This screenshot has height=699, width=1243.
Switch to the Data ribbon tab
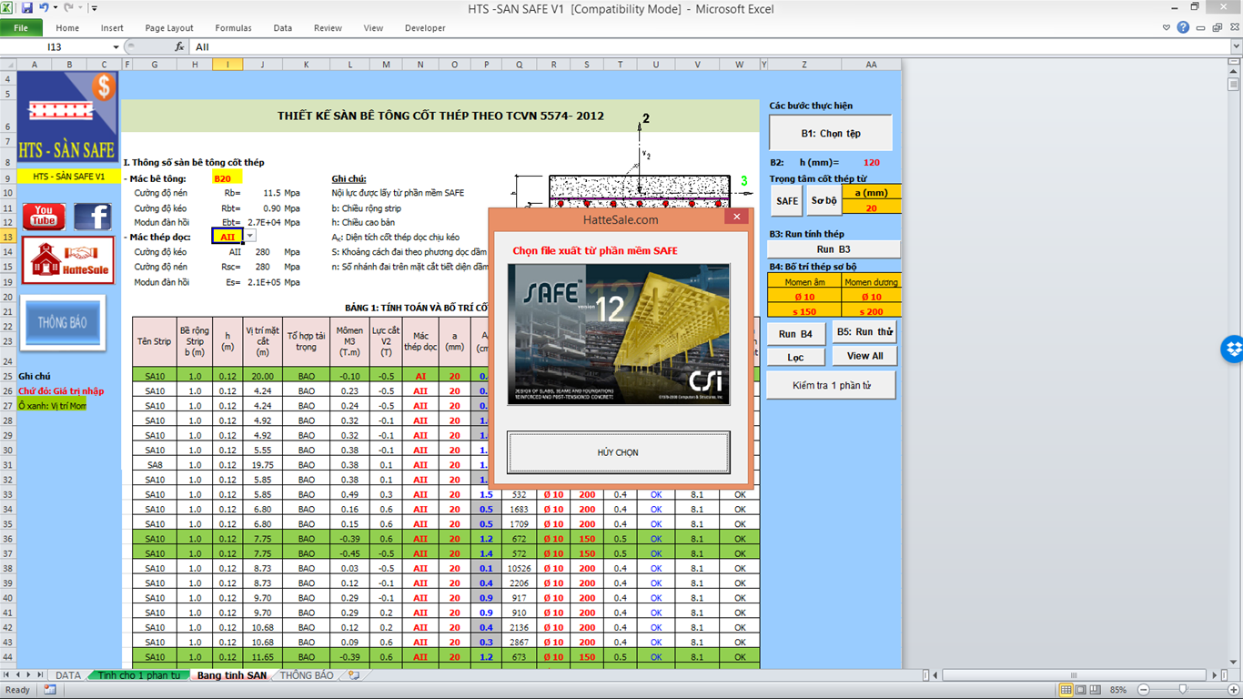[x=283, y=28]
